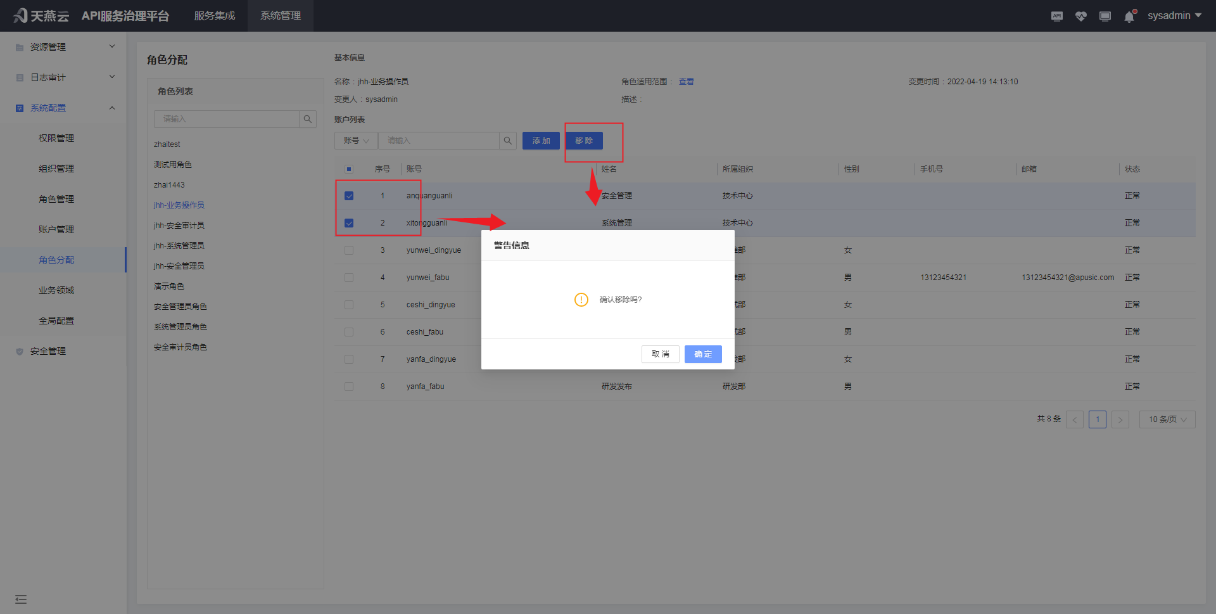Switch to the 服务集成 tab
Image resolution: width=1216 pixels, height=614 pixels.
click(214, 16)
